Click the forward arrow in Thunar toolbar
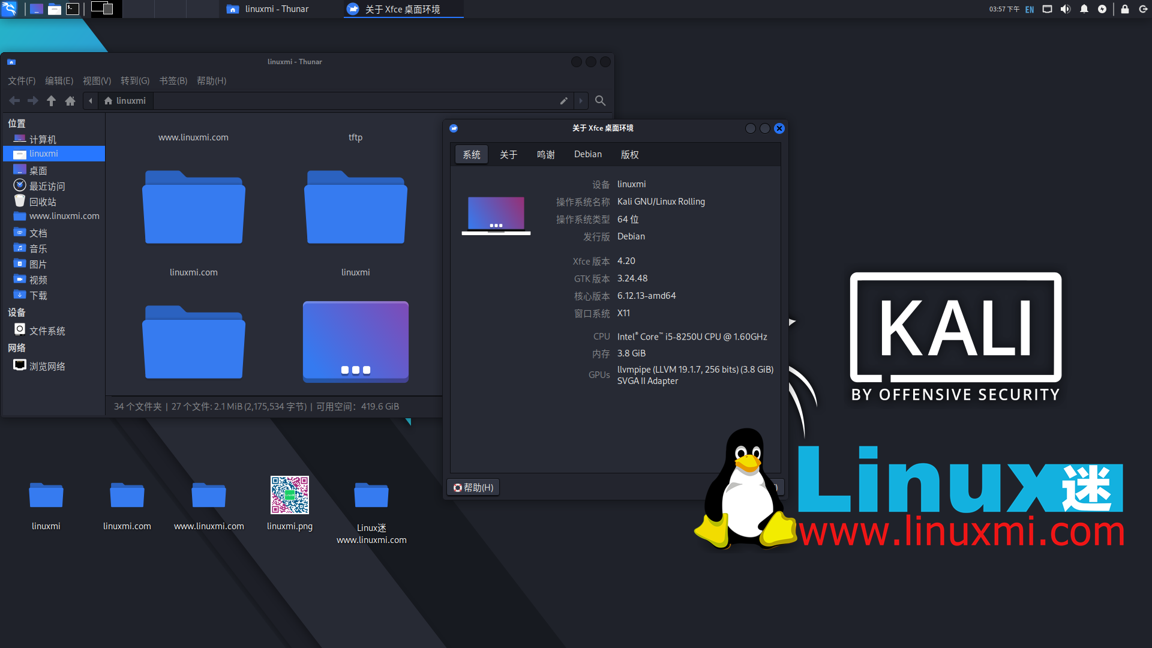The width and height of the screenshot is (1152, 648). (33, 101)
